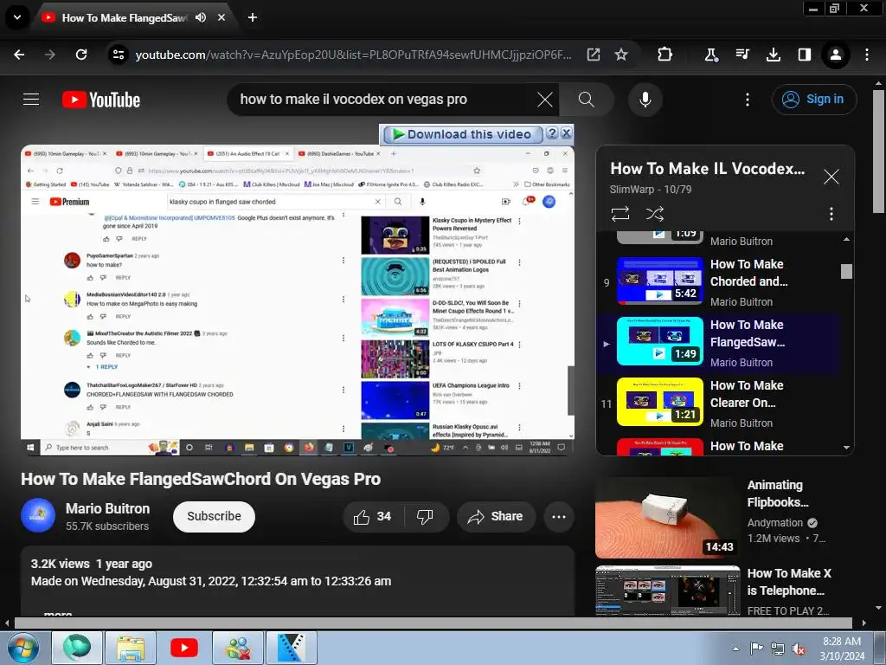Show hidden system tray icons

click(x=735, y=649)
